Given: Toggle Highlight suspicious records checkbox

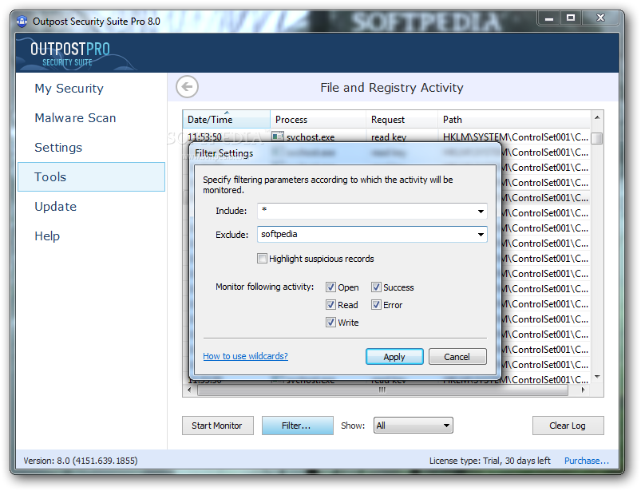Looking at the screenshot, I should (262, 259).
